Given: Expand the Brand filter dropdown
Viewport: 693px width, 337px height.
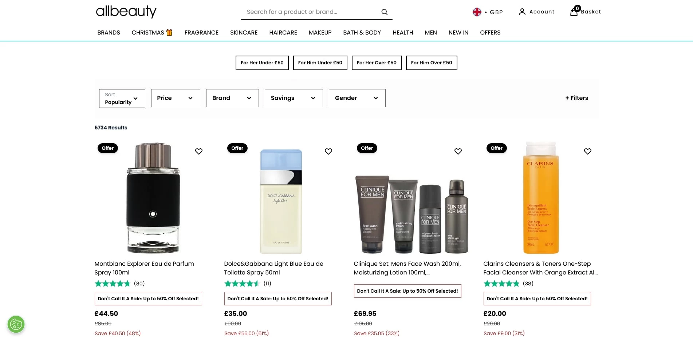Looking at the screenshot, I should pyautogui.click(x=232, y=98).
